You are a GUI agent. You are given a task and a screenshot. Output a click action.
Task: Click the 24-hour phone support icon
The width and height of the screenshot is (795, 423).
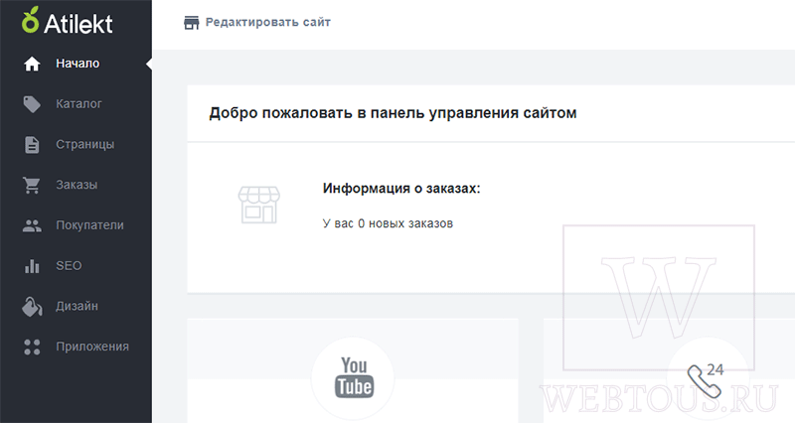[x=707, y=380]
